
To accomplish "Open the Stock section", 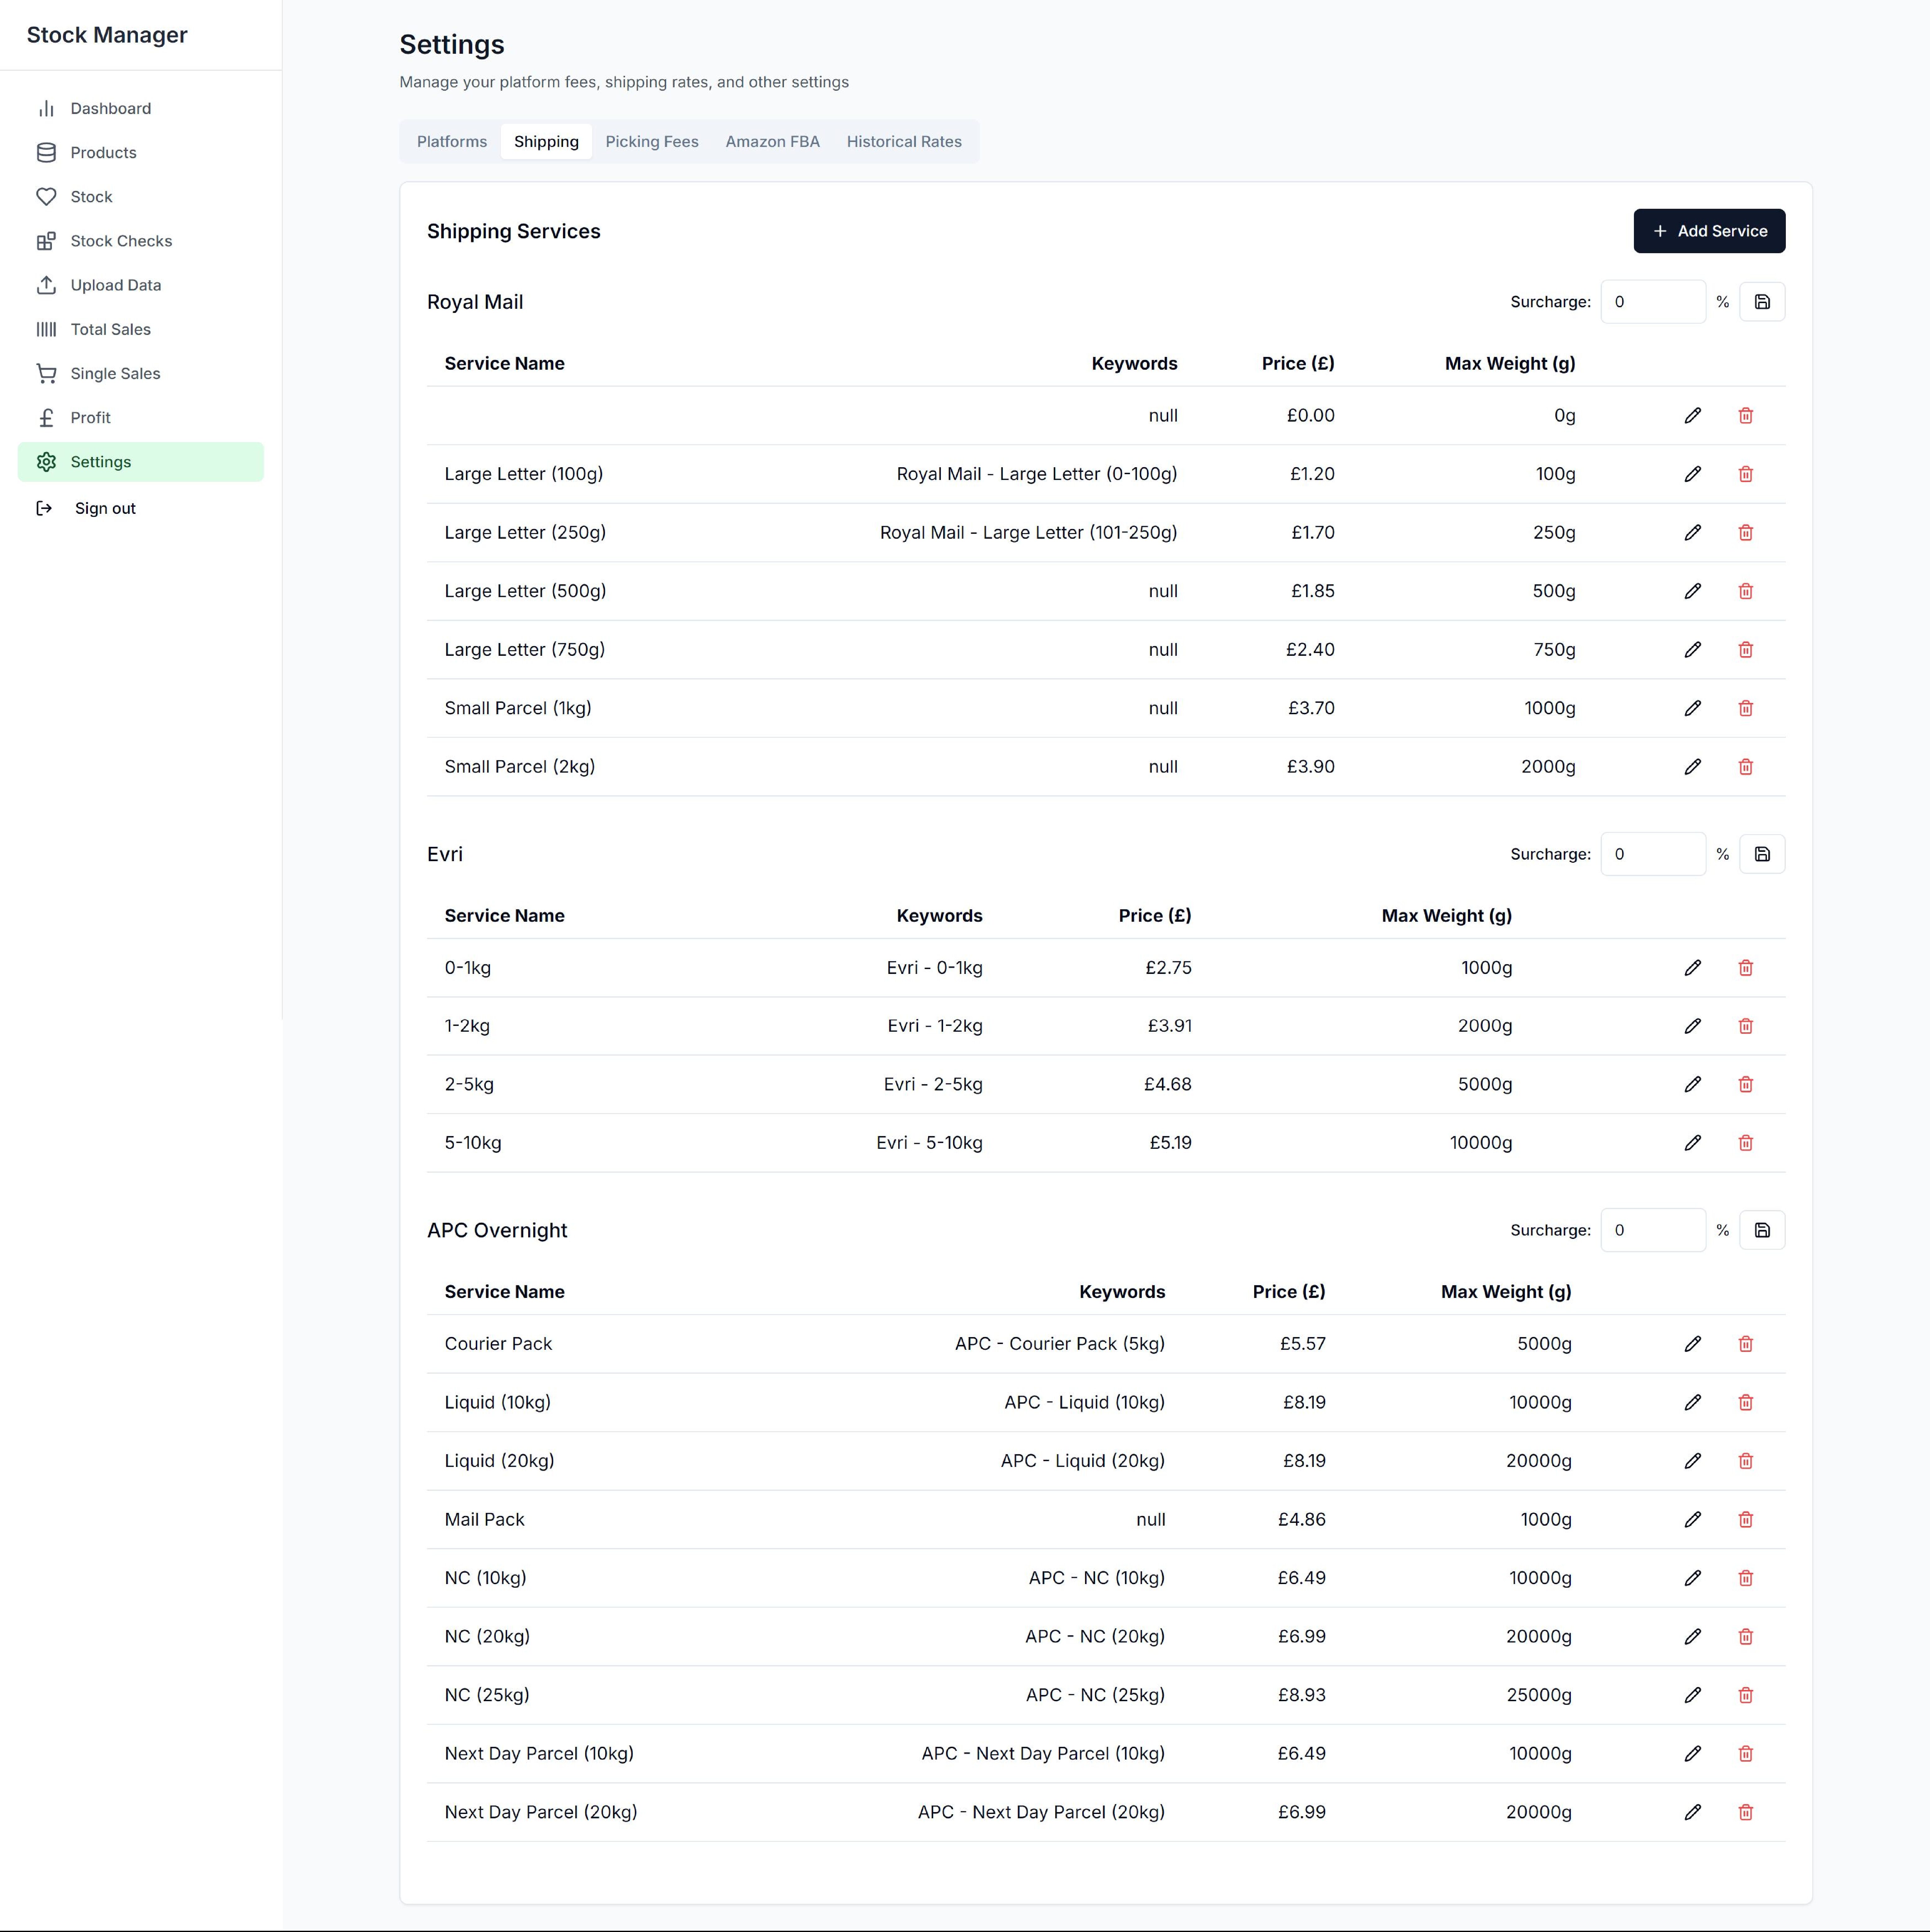I will [x=141, y=197].
